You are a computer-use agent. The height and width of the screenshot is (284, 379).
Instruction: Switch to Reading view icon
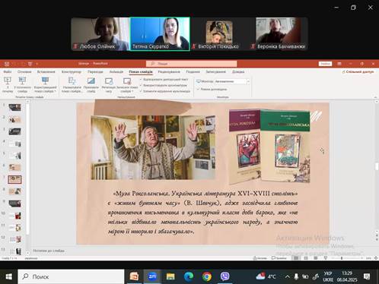tap(316, 258)
